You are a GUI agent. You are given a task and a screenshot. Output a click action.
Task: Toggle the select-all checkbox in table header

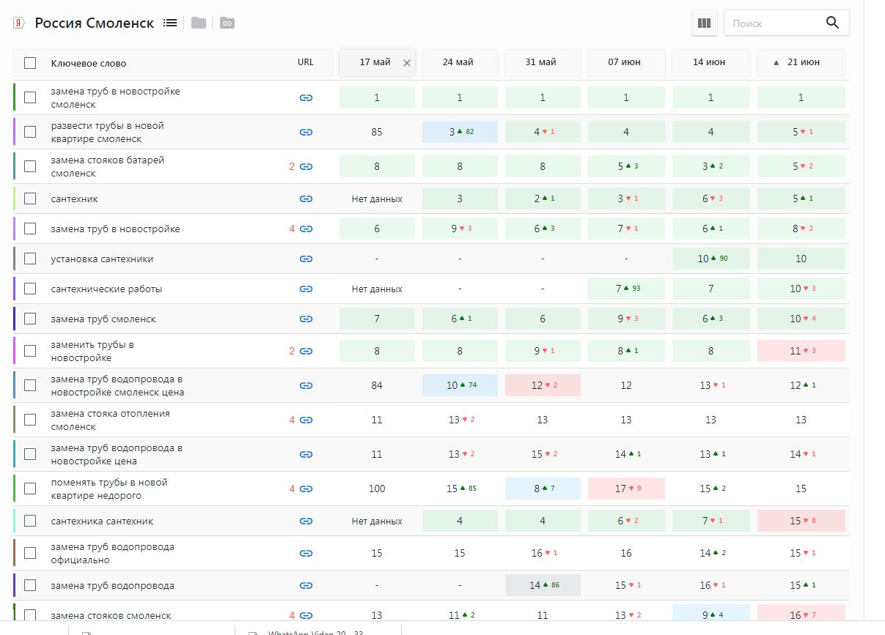(30, 63)
